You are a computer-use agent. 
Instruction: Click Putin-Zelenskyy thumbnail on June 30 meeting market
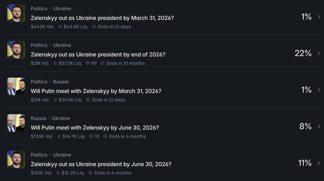16,123
